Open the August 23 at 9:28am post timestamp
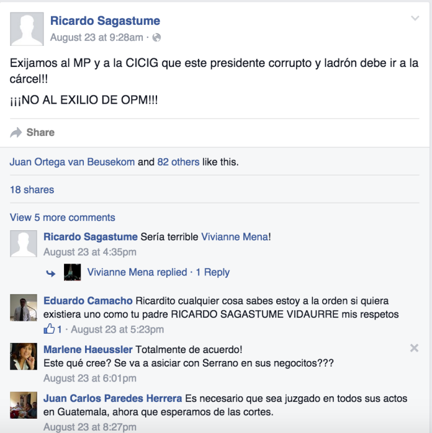432x433 pixels. 97,37
